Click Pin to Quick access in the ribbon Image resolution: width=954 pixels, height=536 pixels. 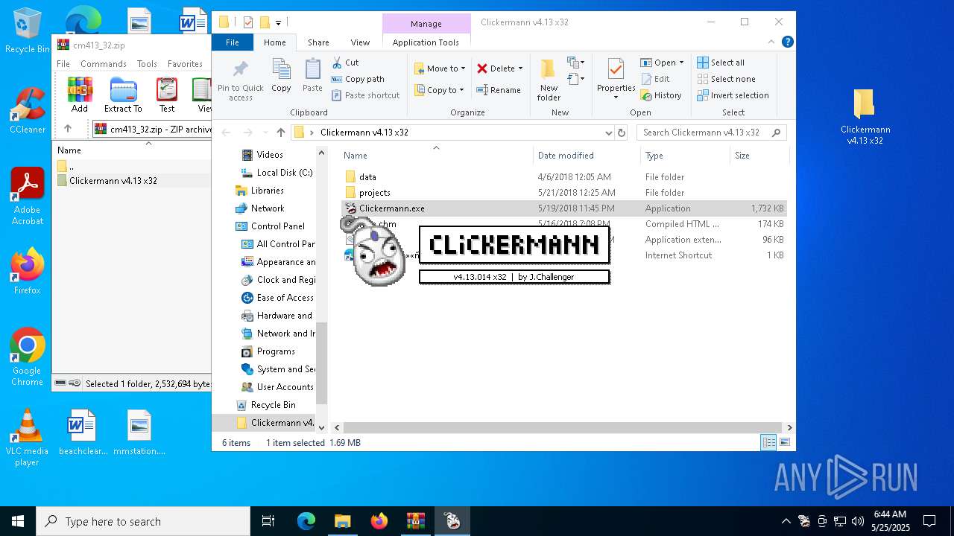tap(240, 80)
